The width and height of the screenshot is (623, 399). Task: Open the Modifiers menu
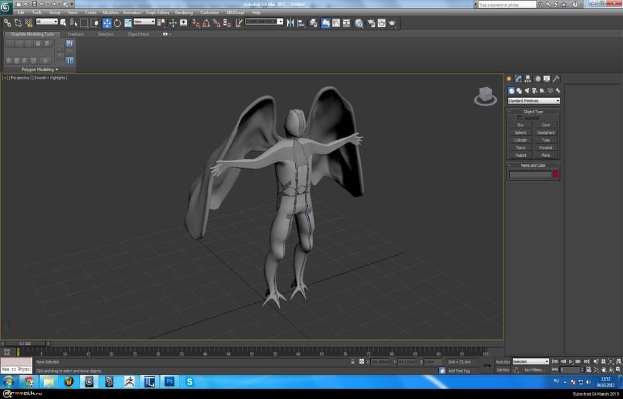point(110,12)
